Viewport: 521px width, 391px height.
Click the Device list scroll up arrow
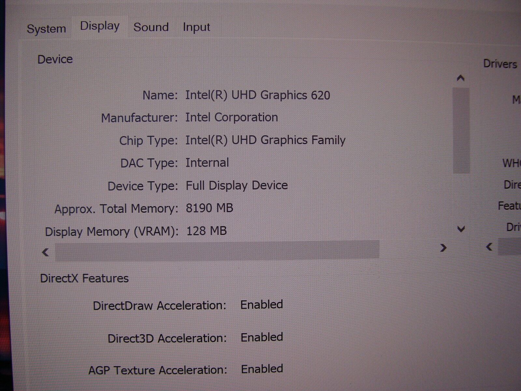[460, 78]
